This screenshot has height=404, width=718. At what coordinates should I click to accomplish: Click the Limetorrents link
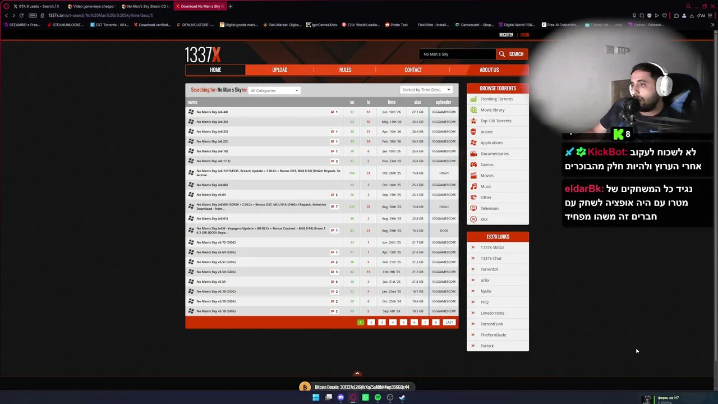pos(492,313)
